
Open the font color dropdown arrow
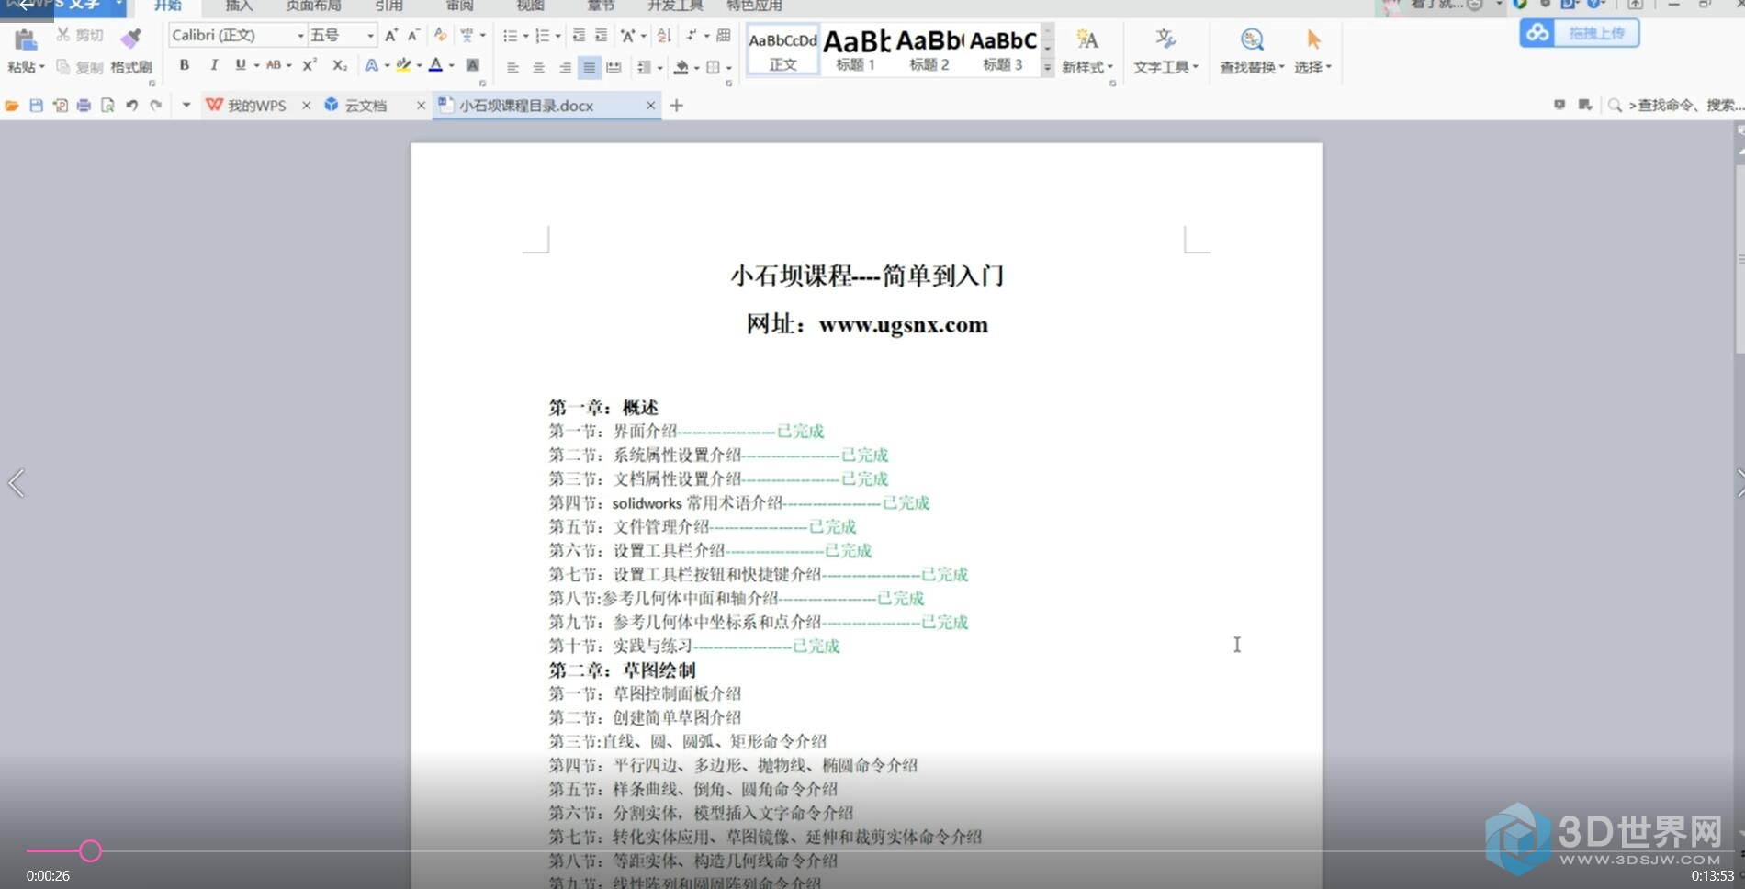point(451,65)
